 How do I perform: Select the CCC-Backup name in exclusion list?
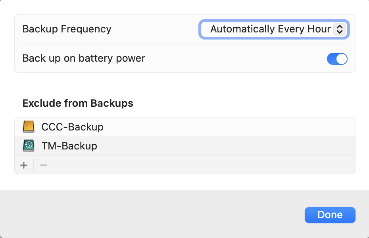[x=72, y=127]
